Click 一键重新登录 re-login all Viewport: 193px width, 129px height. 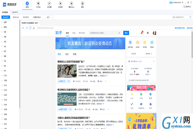pyautogui.click(x=36, y=17)
